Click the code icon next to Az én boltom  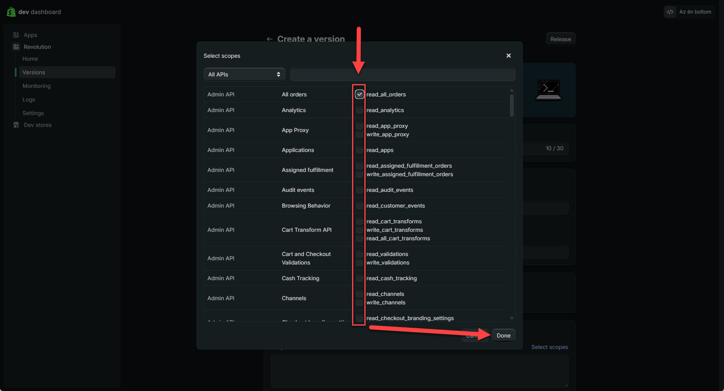670,12
